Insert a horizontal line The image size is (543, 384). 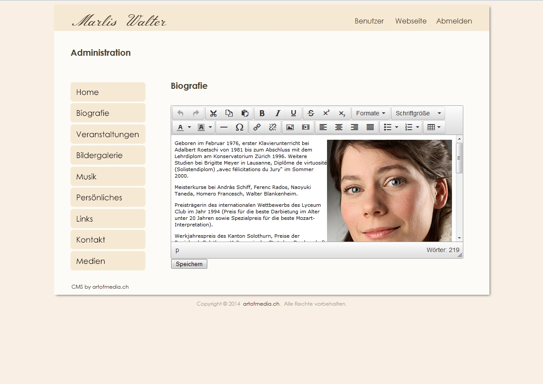[x=224, y=127]
